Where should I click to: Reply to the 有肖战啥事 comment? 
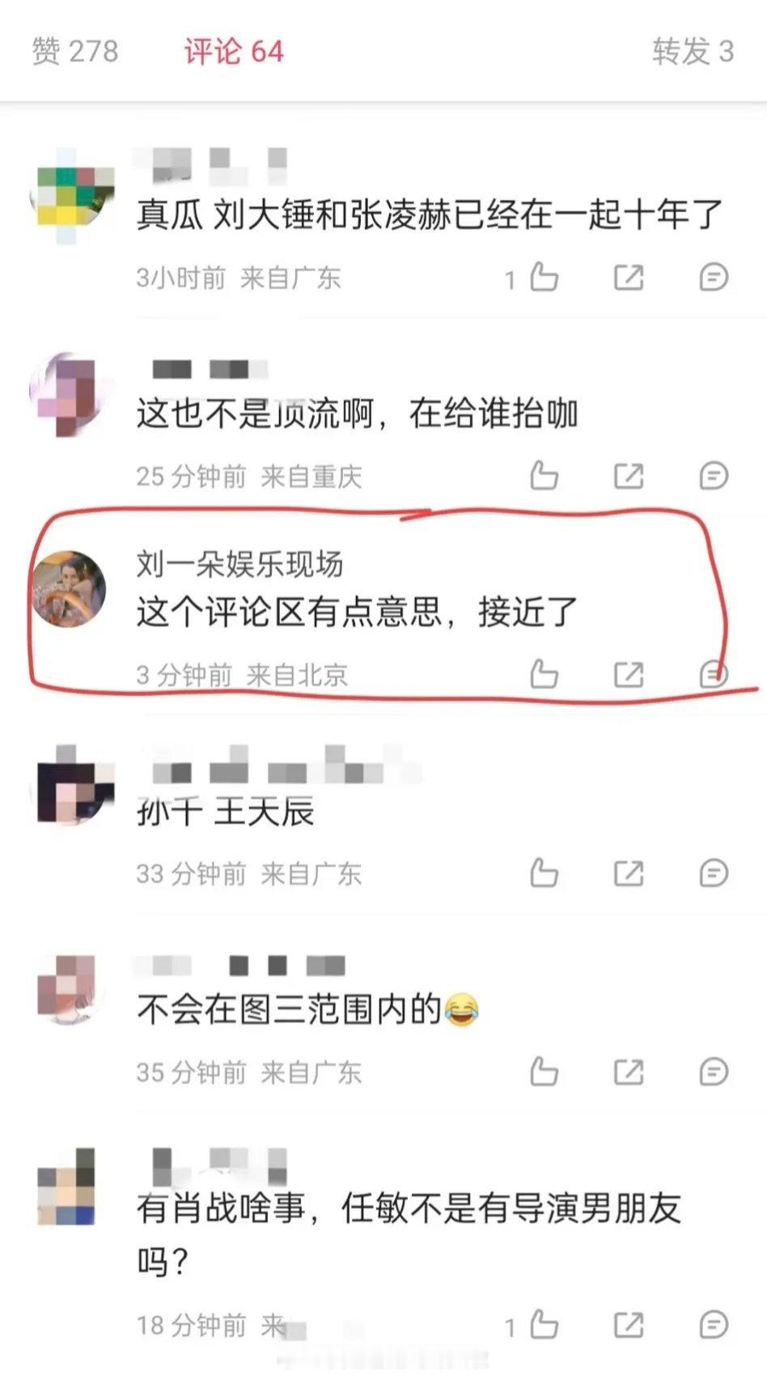(714, 1325)
